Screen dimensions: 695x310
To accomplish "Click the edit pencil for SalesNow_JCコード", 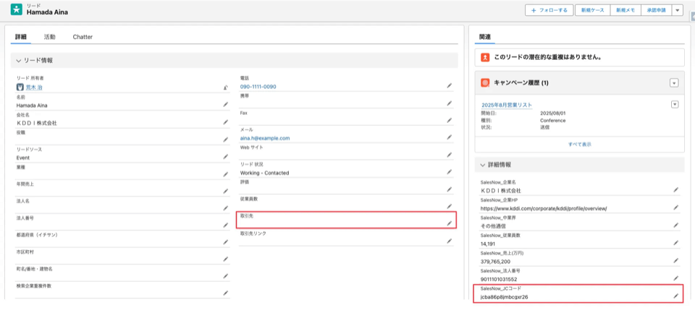I will [x=676, y=296].
